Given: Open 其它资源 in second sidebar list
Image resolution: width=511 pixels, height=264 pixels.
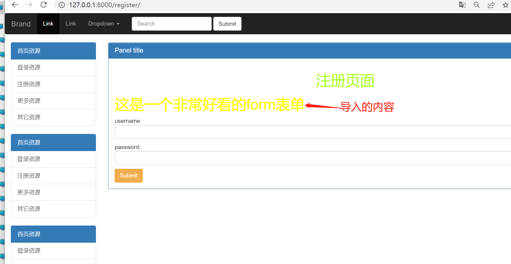Looking at the screenshot, I should (x=53, y=209).
